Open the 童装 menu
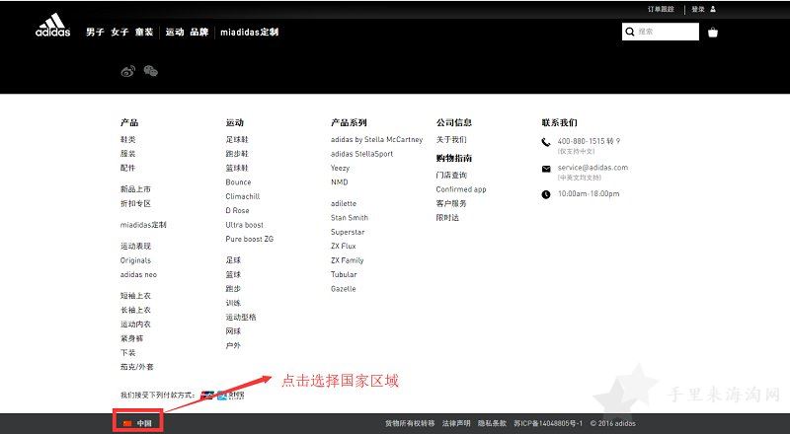Screen dimensions: 790x434 click(x=143, y=32)
